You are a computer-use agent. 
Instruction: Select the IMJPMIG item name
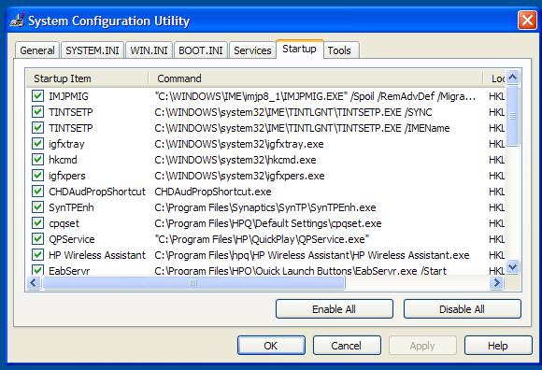(68, 96)
